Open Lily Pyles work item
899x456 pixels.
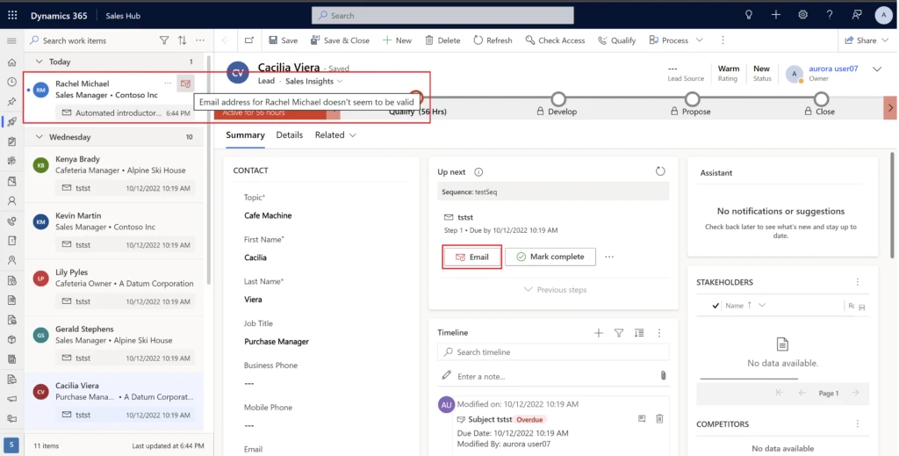[113, 288]
